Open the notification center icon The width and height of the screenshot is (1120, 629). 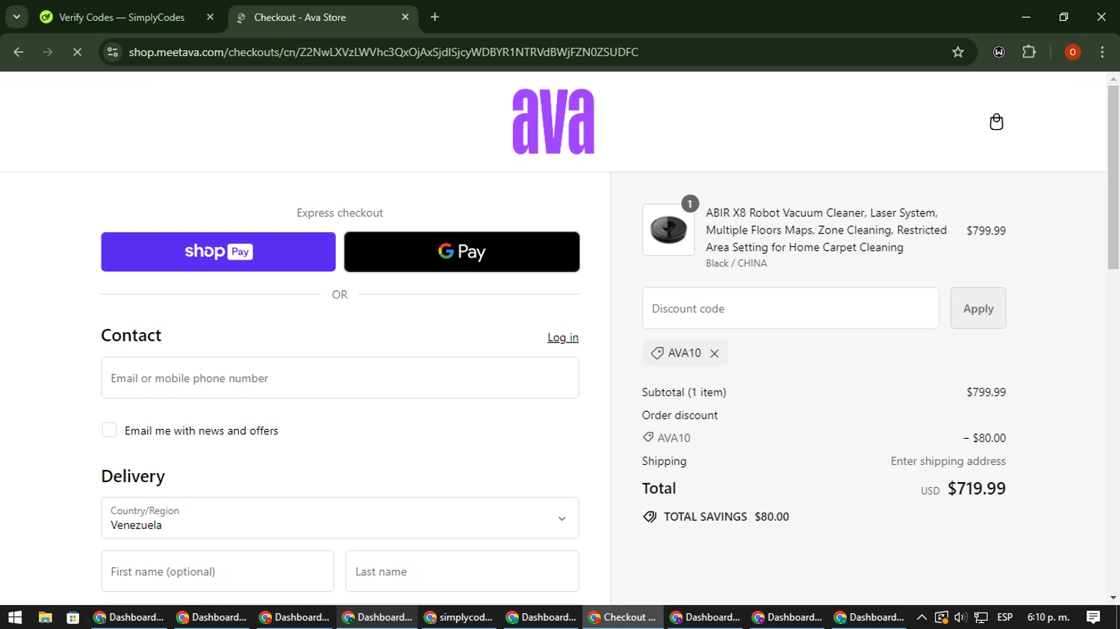point(1093,617)
